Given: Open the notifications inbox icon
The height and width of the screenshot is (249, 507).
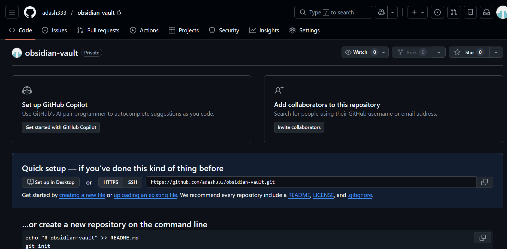Looking at the screenshot, I should (486, 12).
